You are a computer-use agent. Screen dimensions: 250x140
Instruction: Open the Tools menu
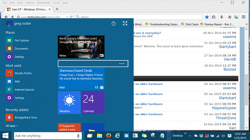[56, 3]
